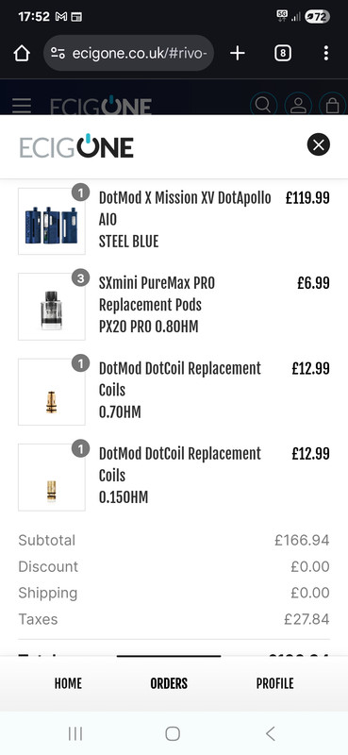348x755 pixels.
Task: Tap the Android back navigation button
Action: pos(271,734)
